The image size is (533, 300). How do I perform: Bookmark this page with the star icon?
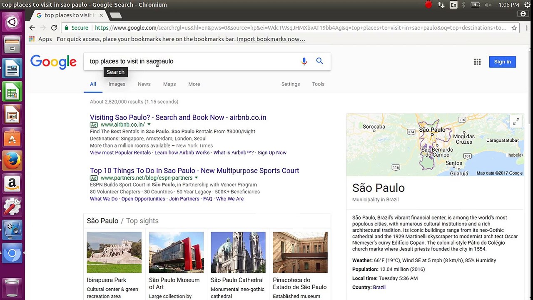pyautogui.click(x=514, y=28)
